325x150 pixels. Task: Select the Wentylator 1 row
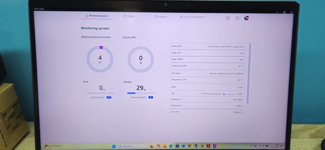click(206, 99)
